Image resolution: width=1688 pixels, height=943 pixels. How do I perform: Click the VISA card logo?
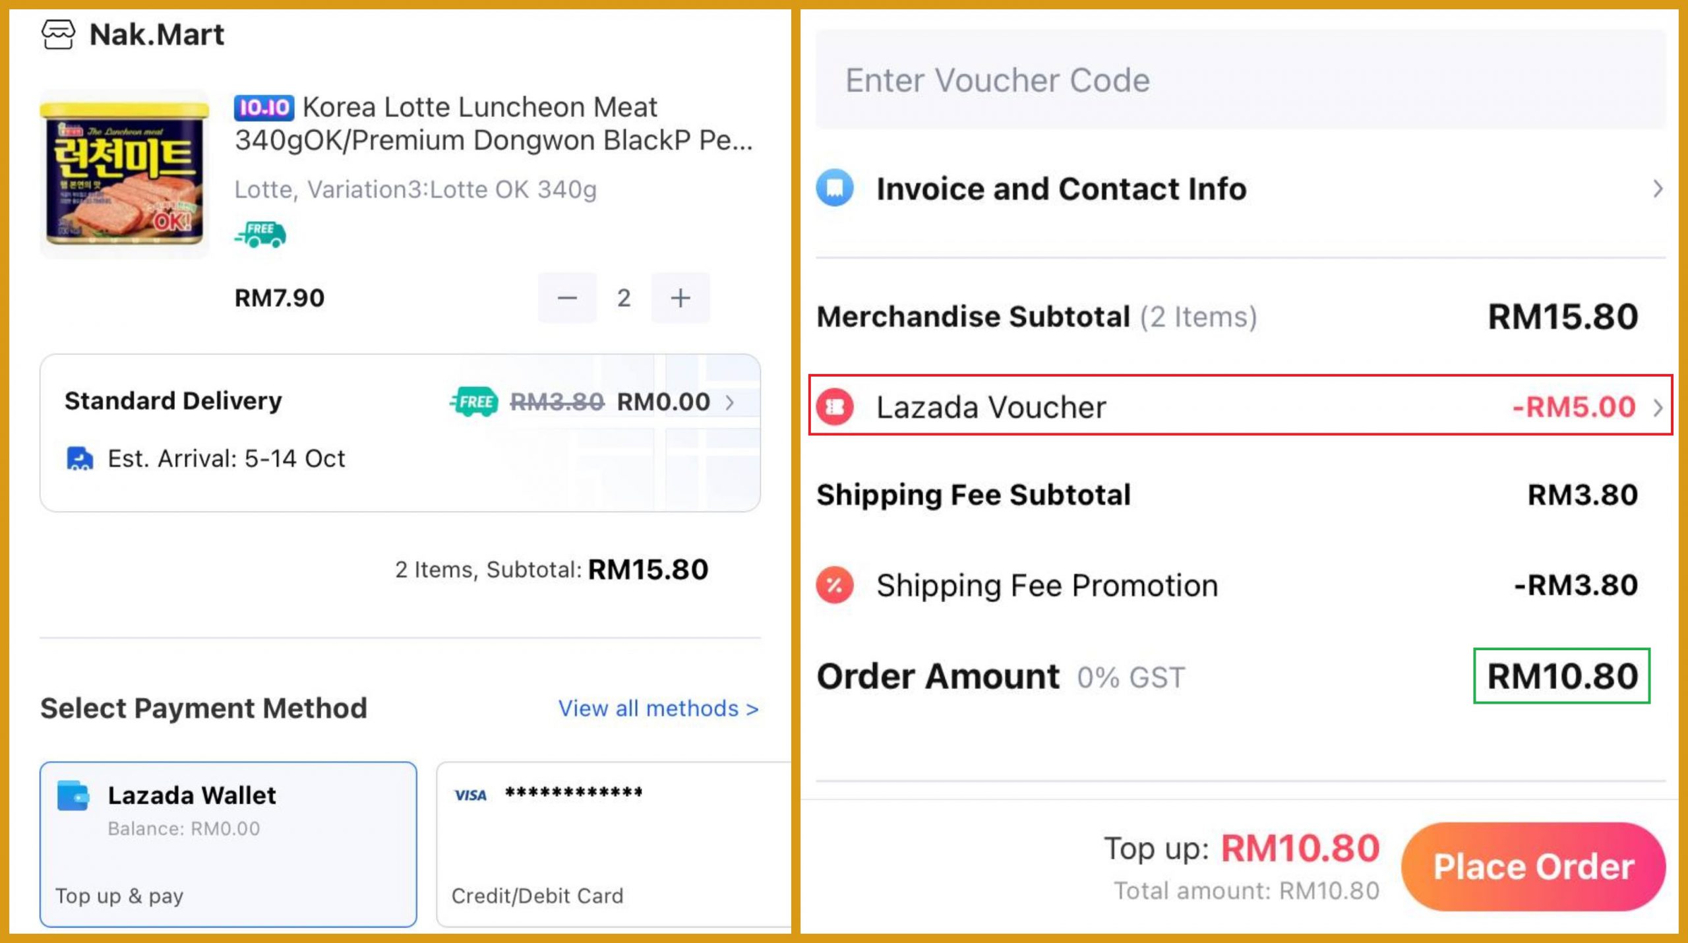pyautogui.click(x=470, y=795)
